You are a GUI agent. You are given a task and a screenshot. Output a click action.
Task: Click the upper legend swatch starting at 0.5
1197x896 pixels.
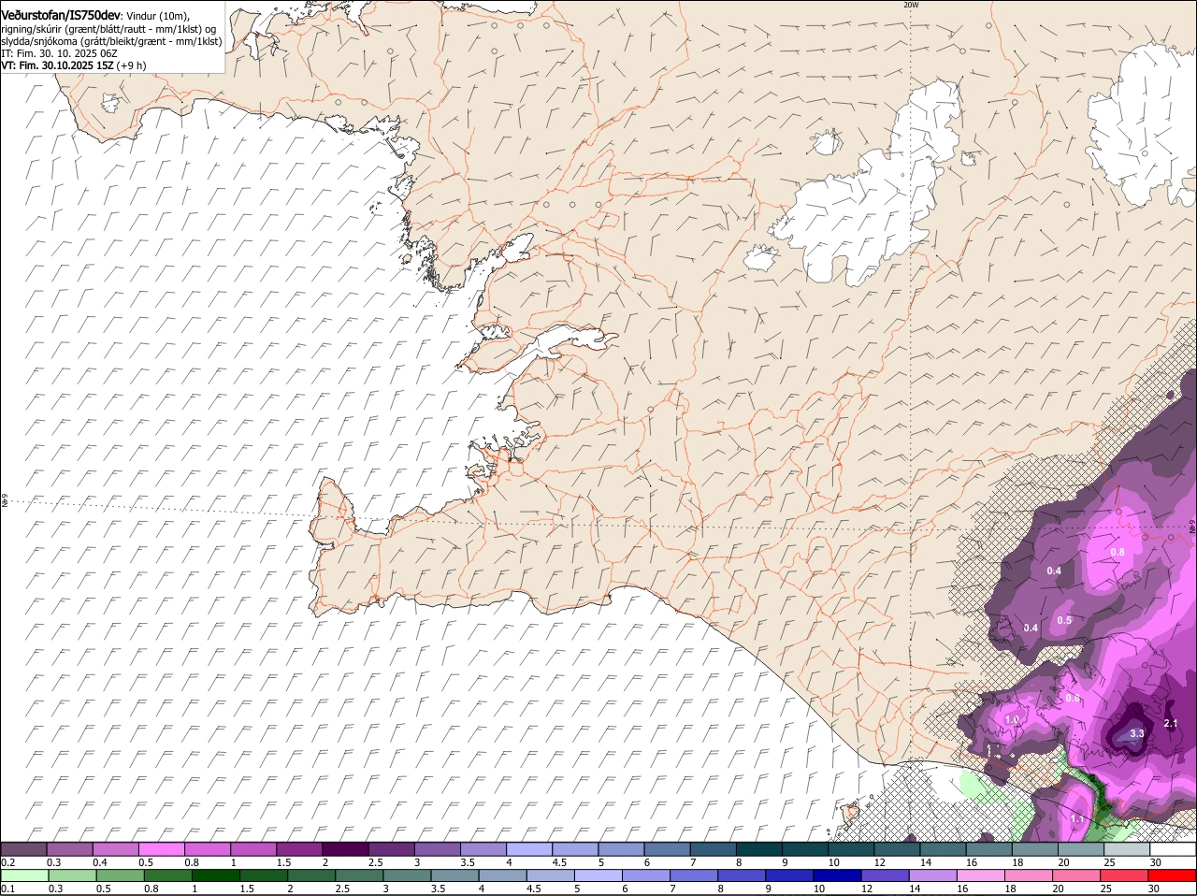click(162, 849)
